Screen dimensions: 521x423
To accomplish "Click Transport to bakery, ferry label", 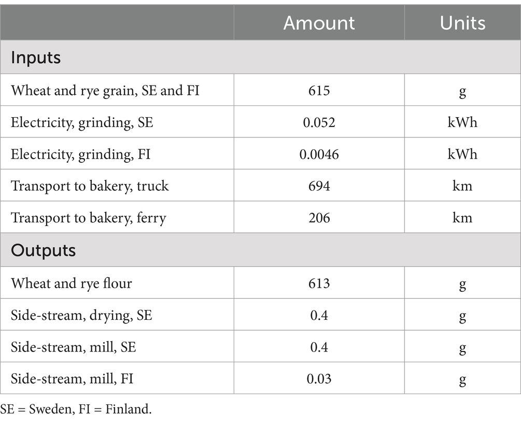I will (88, 218).
